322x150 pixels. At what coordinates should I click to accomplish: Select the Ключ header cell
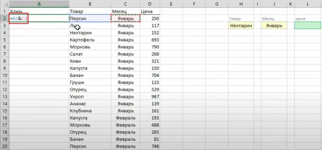tap(39, 12)
